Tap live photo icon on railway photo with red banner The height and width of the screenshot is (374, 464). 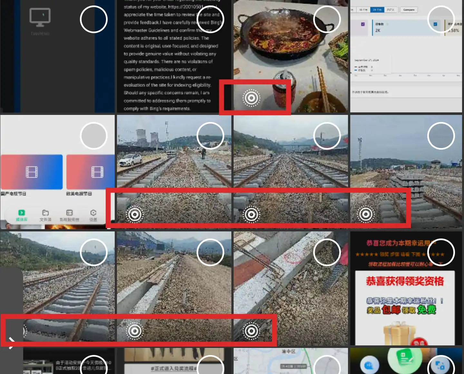251,214
